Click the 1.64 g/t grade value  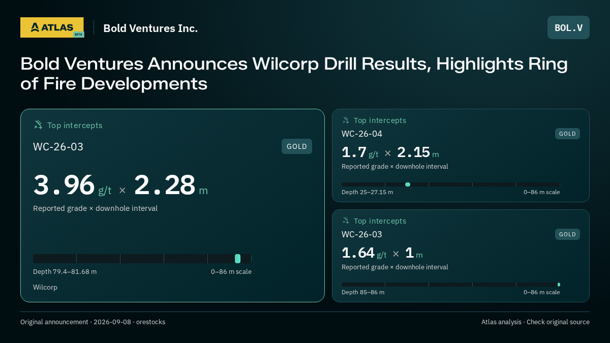point(364,253)
